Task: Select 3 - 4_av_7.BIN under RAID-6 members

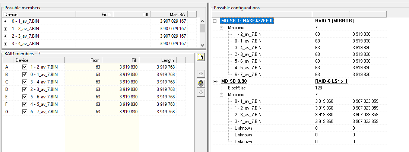Action: click(248, 121)
